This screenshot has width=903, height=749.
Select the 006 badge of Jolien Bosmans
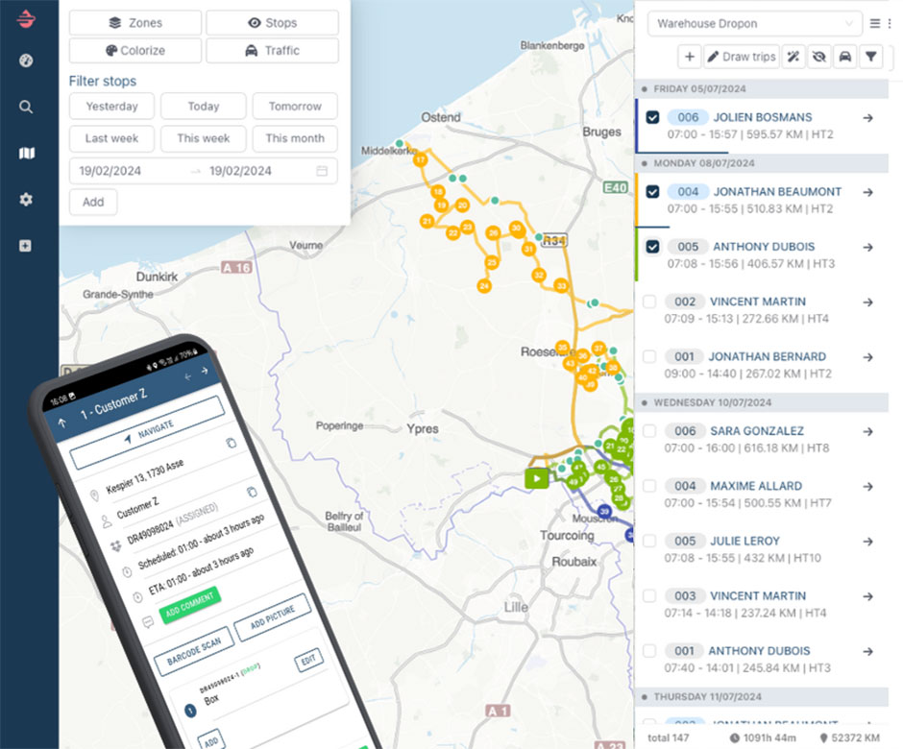click(688, 117)
